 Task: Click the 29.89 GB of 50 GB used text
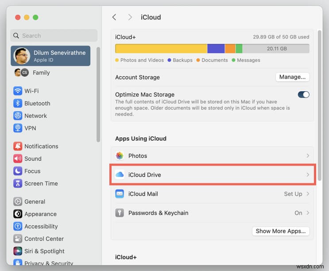coord(281,37)
